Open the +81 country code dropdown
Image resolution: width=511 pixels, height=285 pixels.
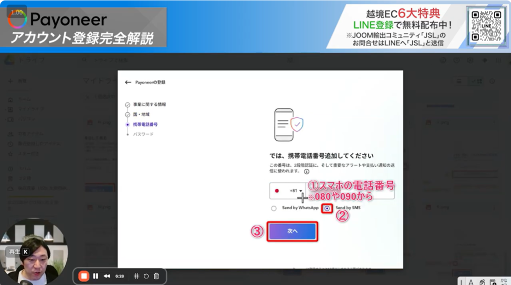coord(296,191)
